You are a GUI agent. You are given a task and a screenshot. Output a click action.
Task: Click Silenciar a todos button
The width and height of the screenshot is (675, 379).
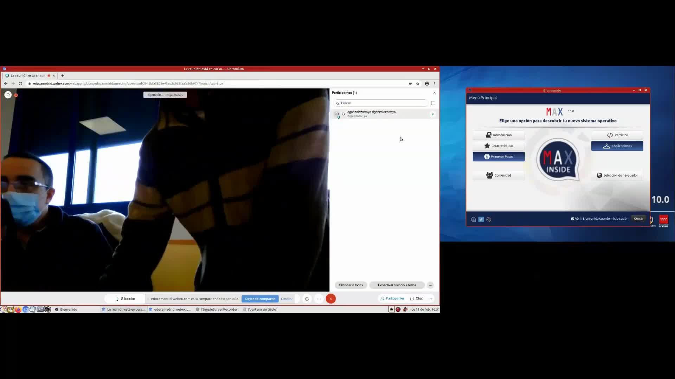click(351, 285)
